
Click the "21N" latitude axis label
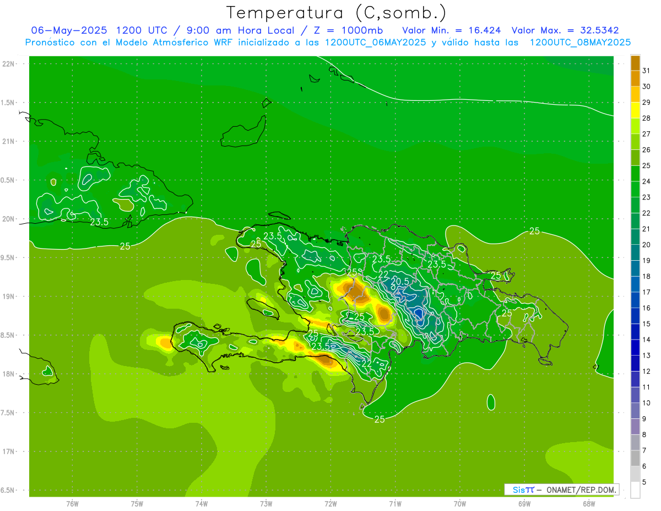point(8,142)
